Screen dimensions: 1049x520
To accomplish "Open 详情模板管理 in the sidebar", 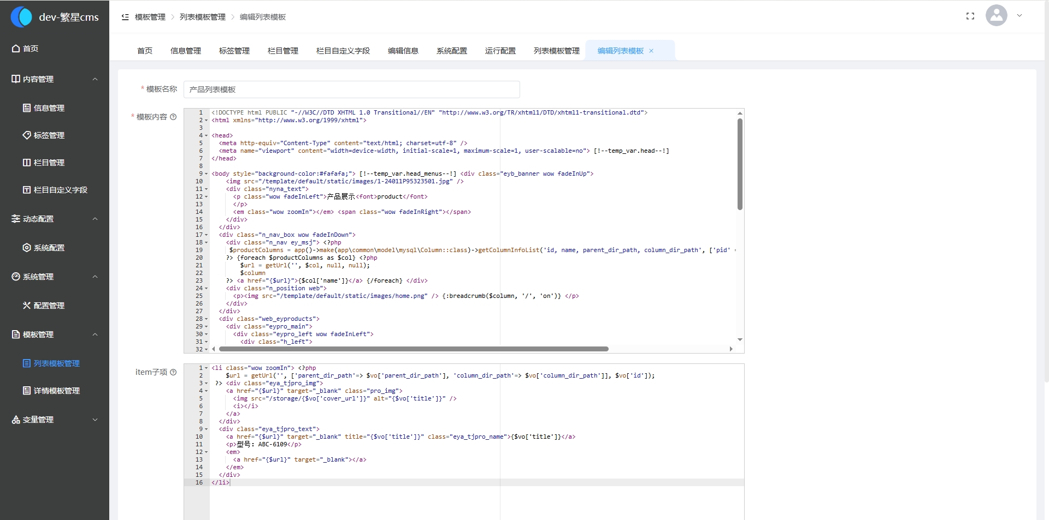I will (x=56, y=391).
